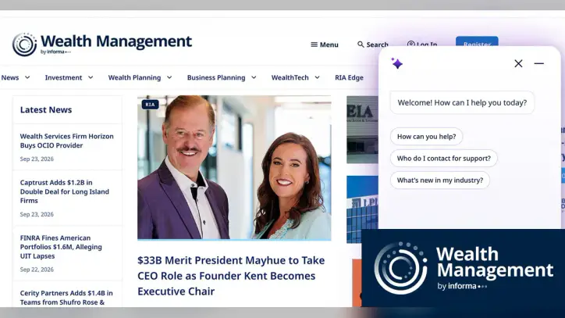Click the Register button
The height and width of the screenshot is (318, 565).
click(477, 41)
